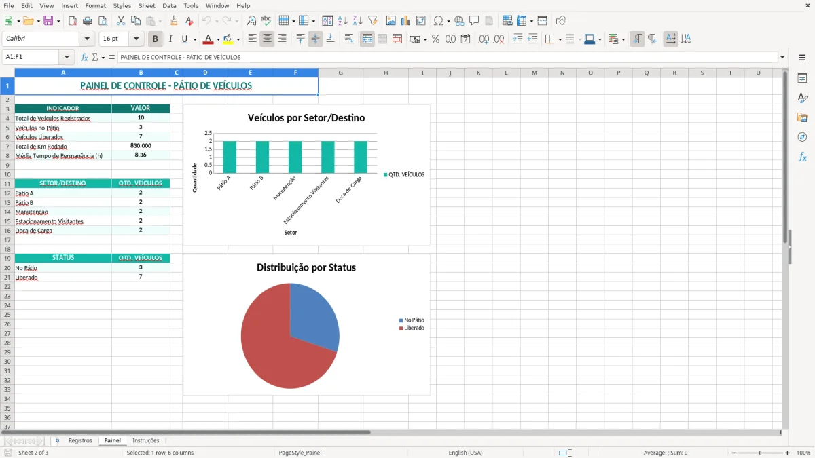Open Font Color dropdown arrow
Viewport: 815px width, 458px height.
click(218, 39)
